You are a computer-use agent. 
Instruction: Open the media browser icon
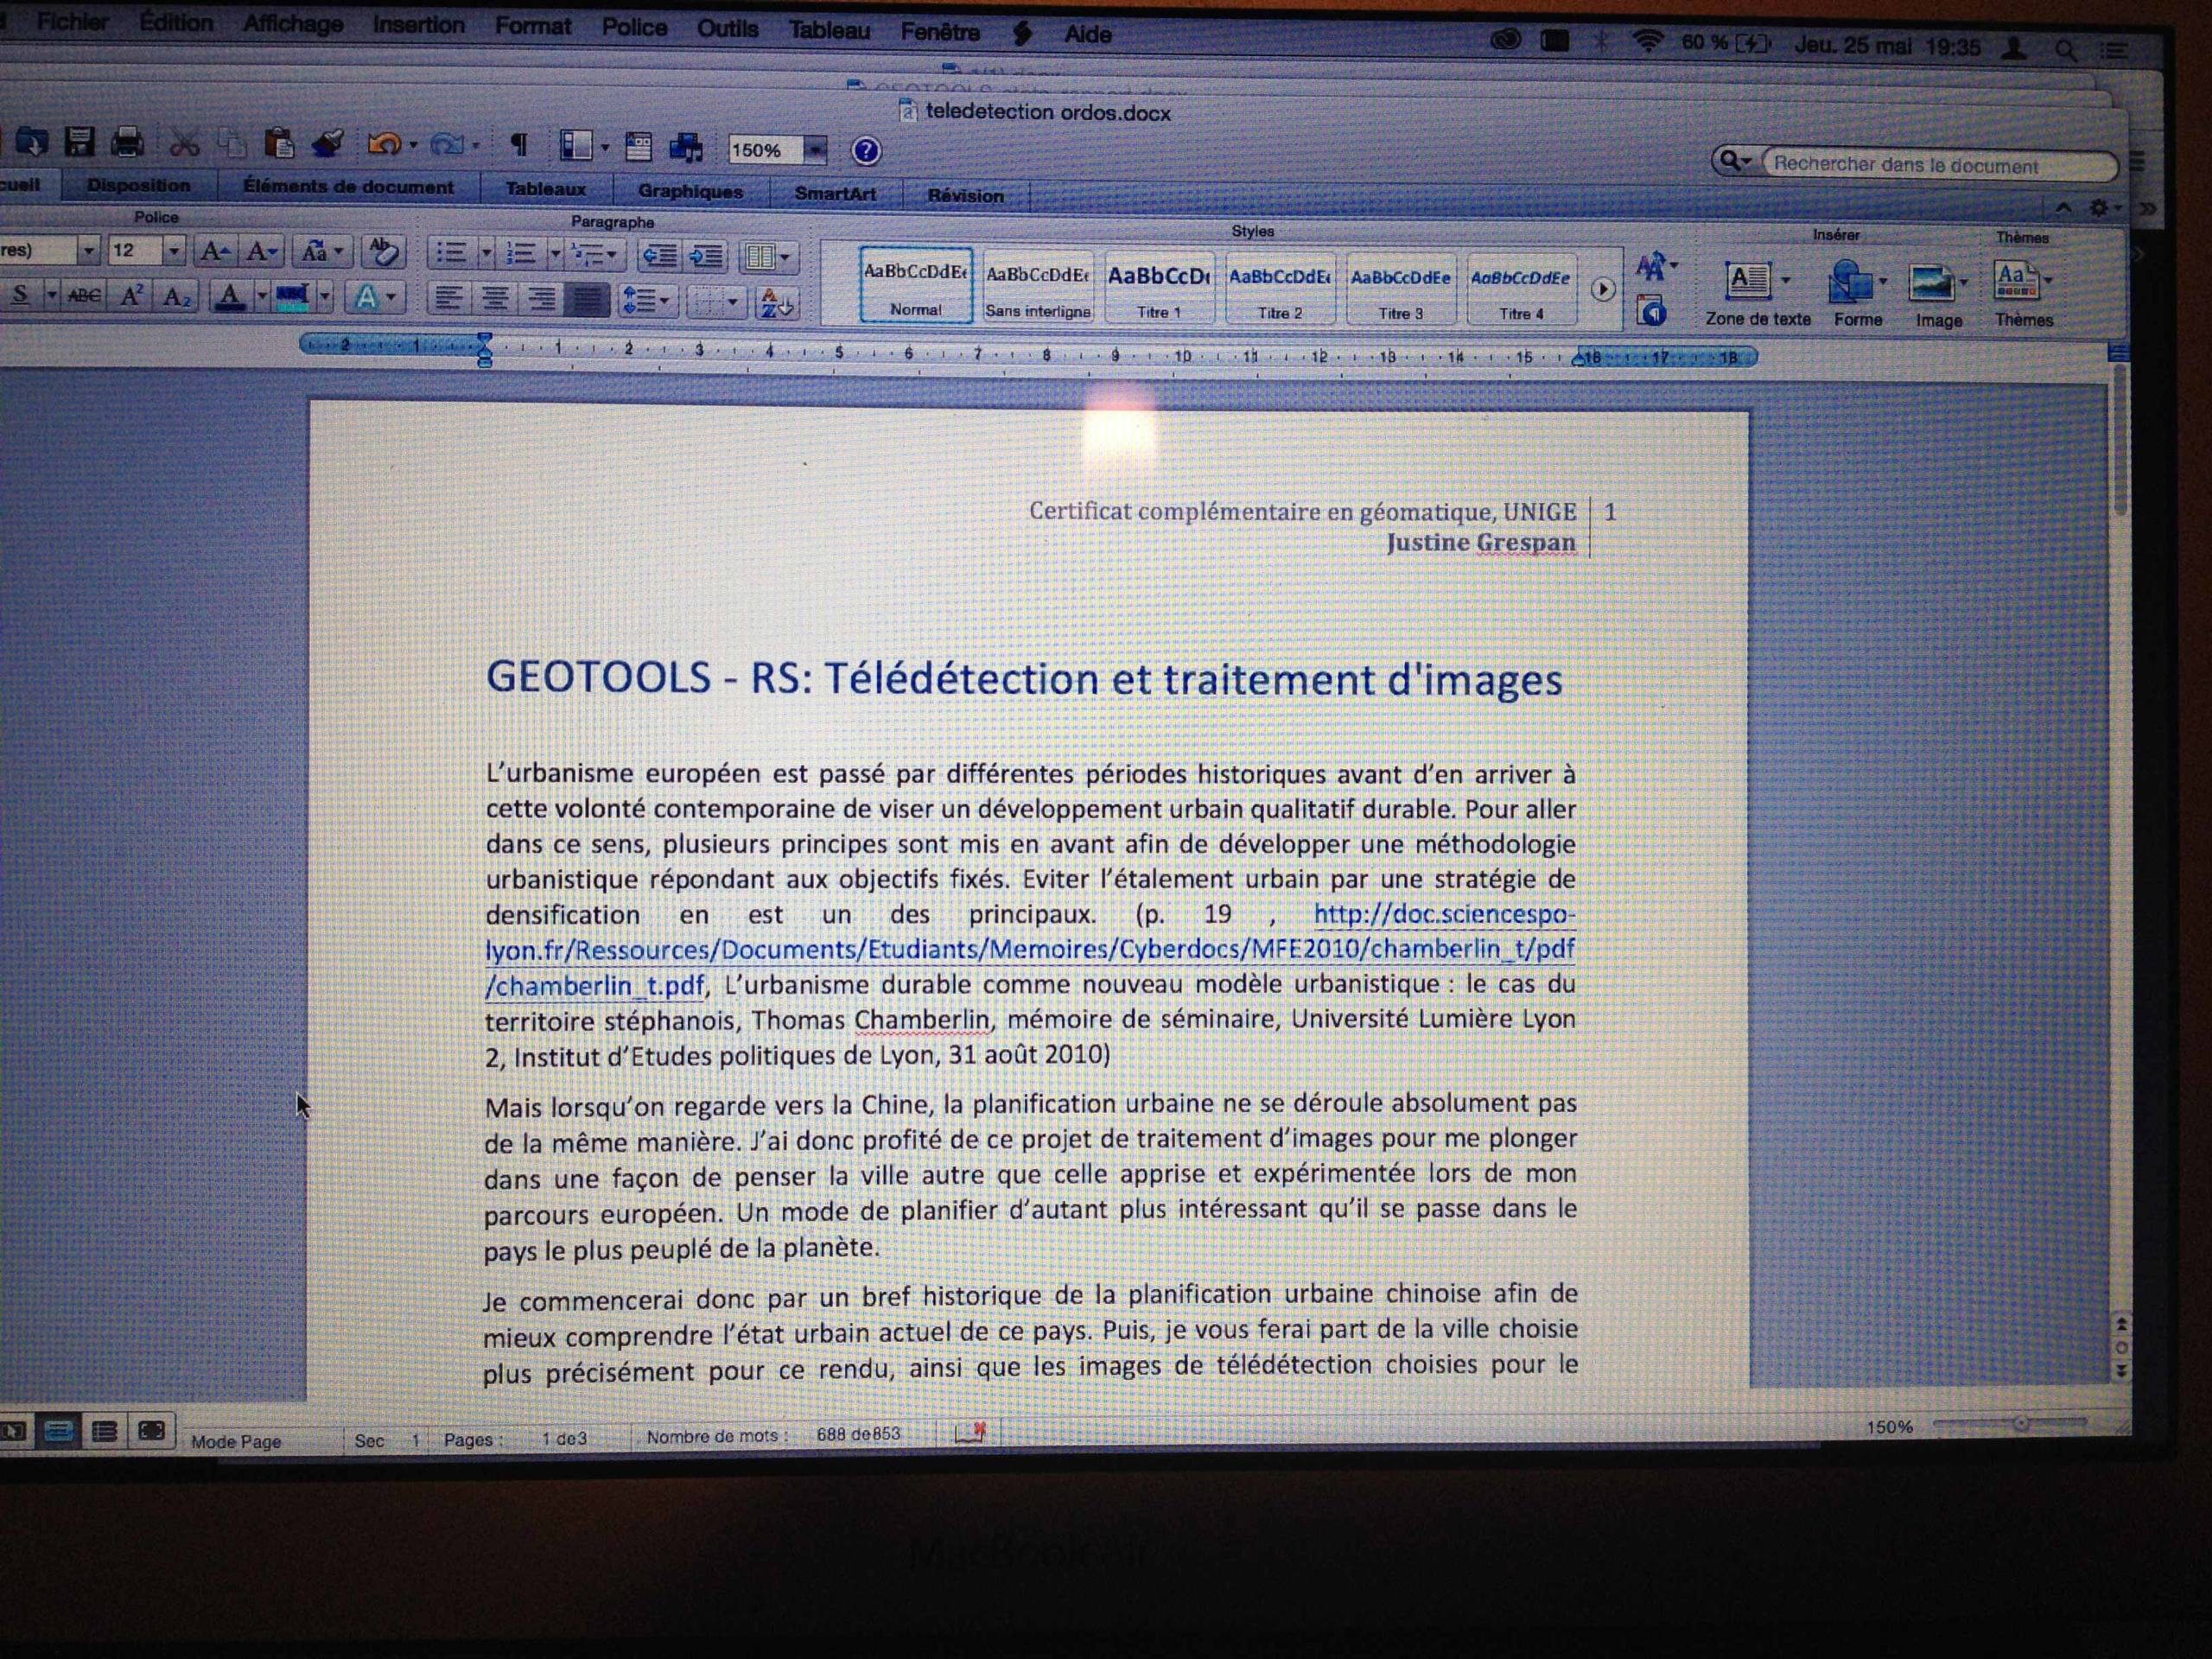tap(686, 148)
